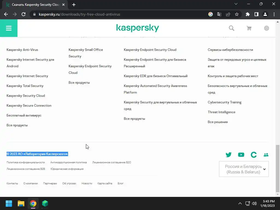Open Контакты footer link
This screenshot has height=210, width=280.
coord(12,183)
